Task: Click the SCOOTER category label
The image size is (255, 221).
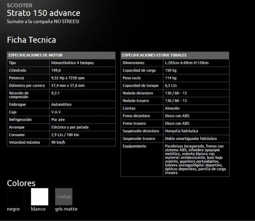Action: (20, 5)
